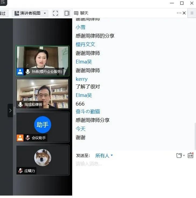
Task: Click the blue host icon on 孙燕
Action: [x=20, y=72]
